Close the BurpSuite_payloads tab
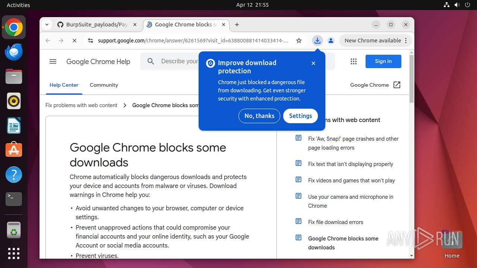 point(135,25)
